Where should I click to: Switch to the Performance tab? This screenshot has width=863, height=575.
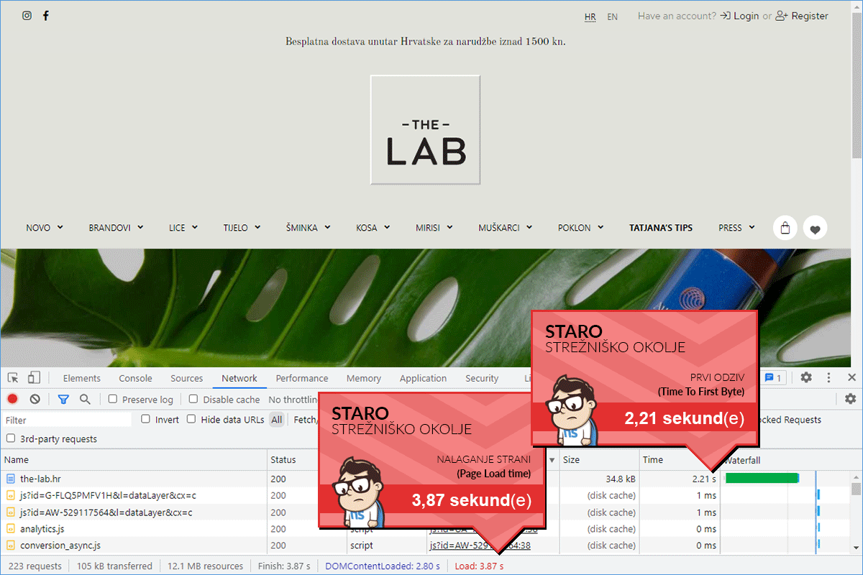tap(301, 378)
